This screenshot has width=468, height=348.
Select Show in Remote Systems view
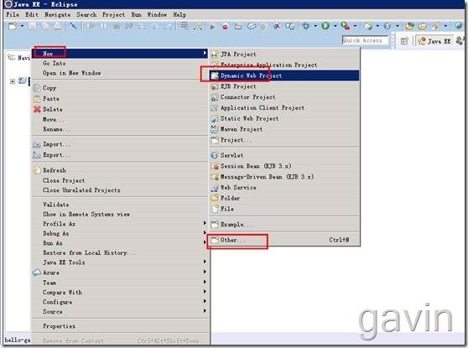(x=86, y=215)
